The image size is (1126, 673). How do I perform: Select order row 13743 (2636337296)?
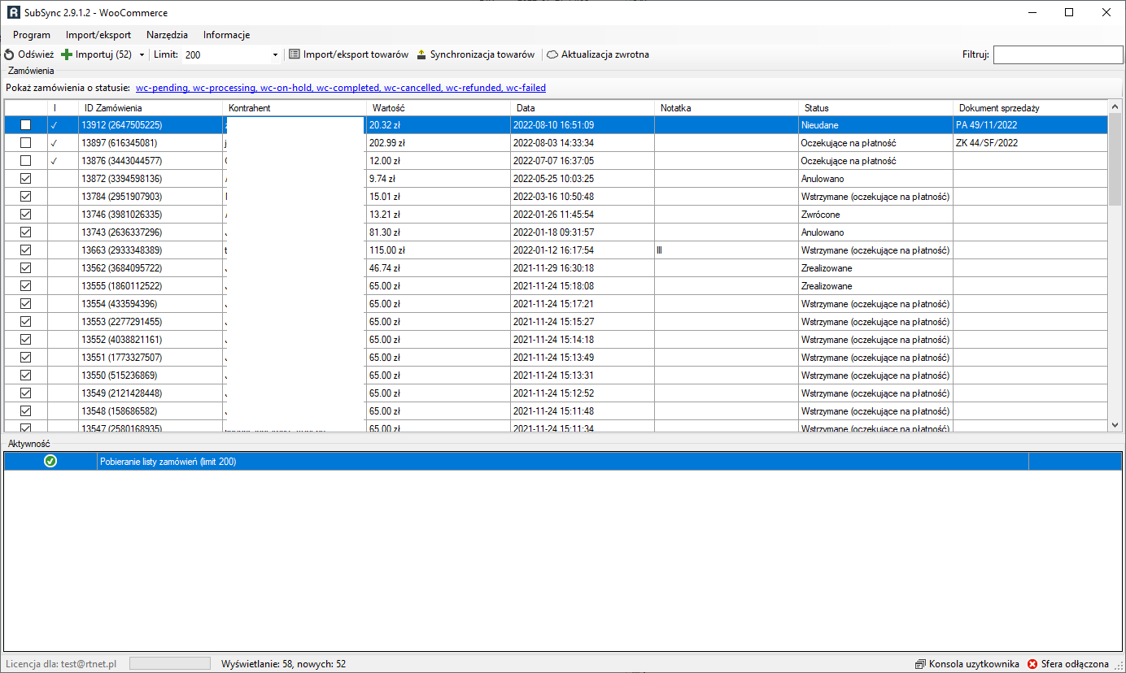[556, 232]
